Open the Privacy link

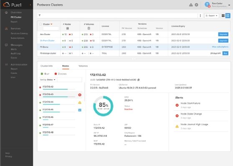point(9,156)
